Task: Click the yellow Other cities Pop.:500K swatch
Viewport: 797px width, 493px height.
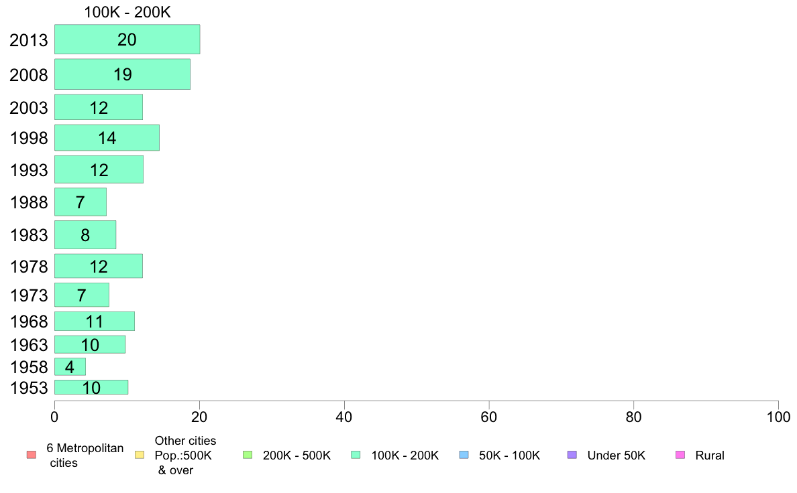Action: [140, 455]
